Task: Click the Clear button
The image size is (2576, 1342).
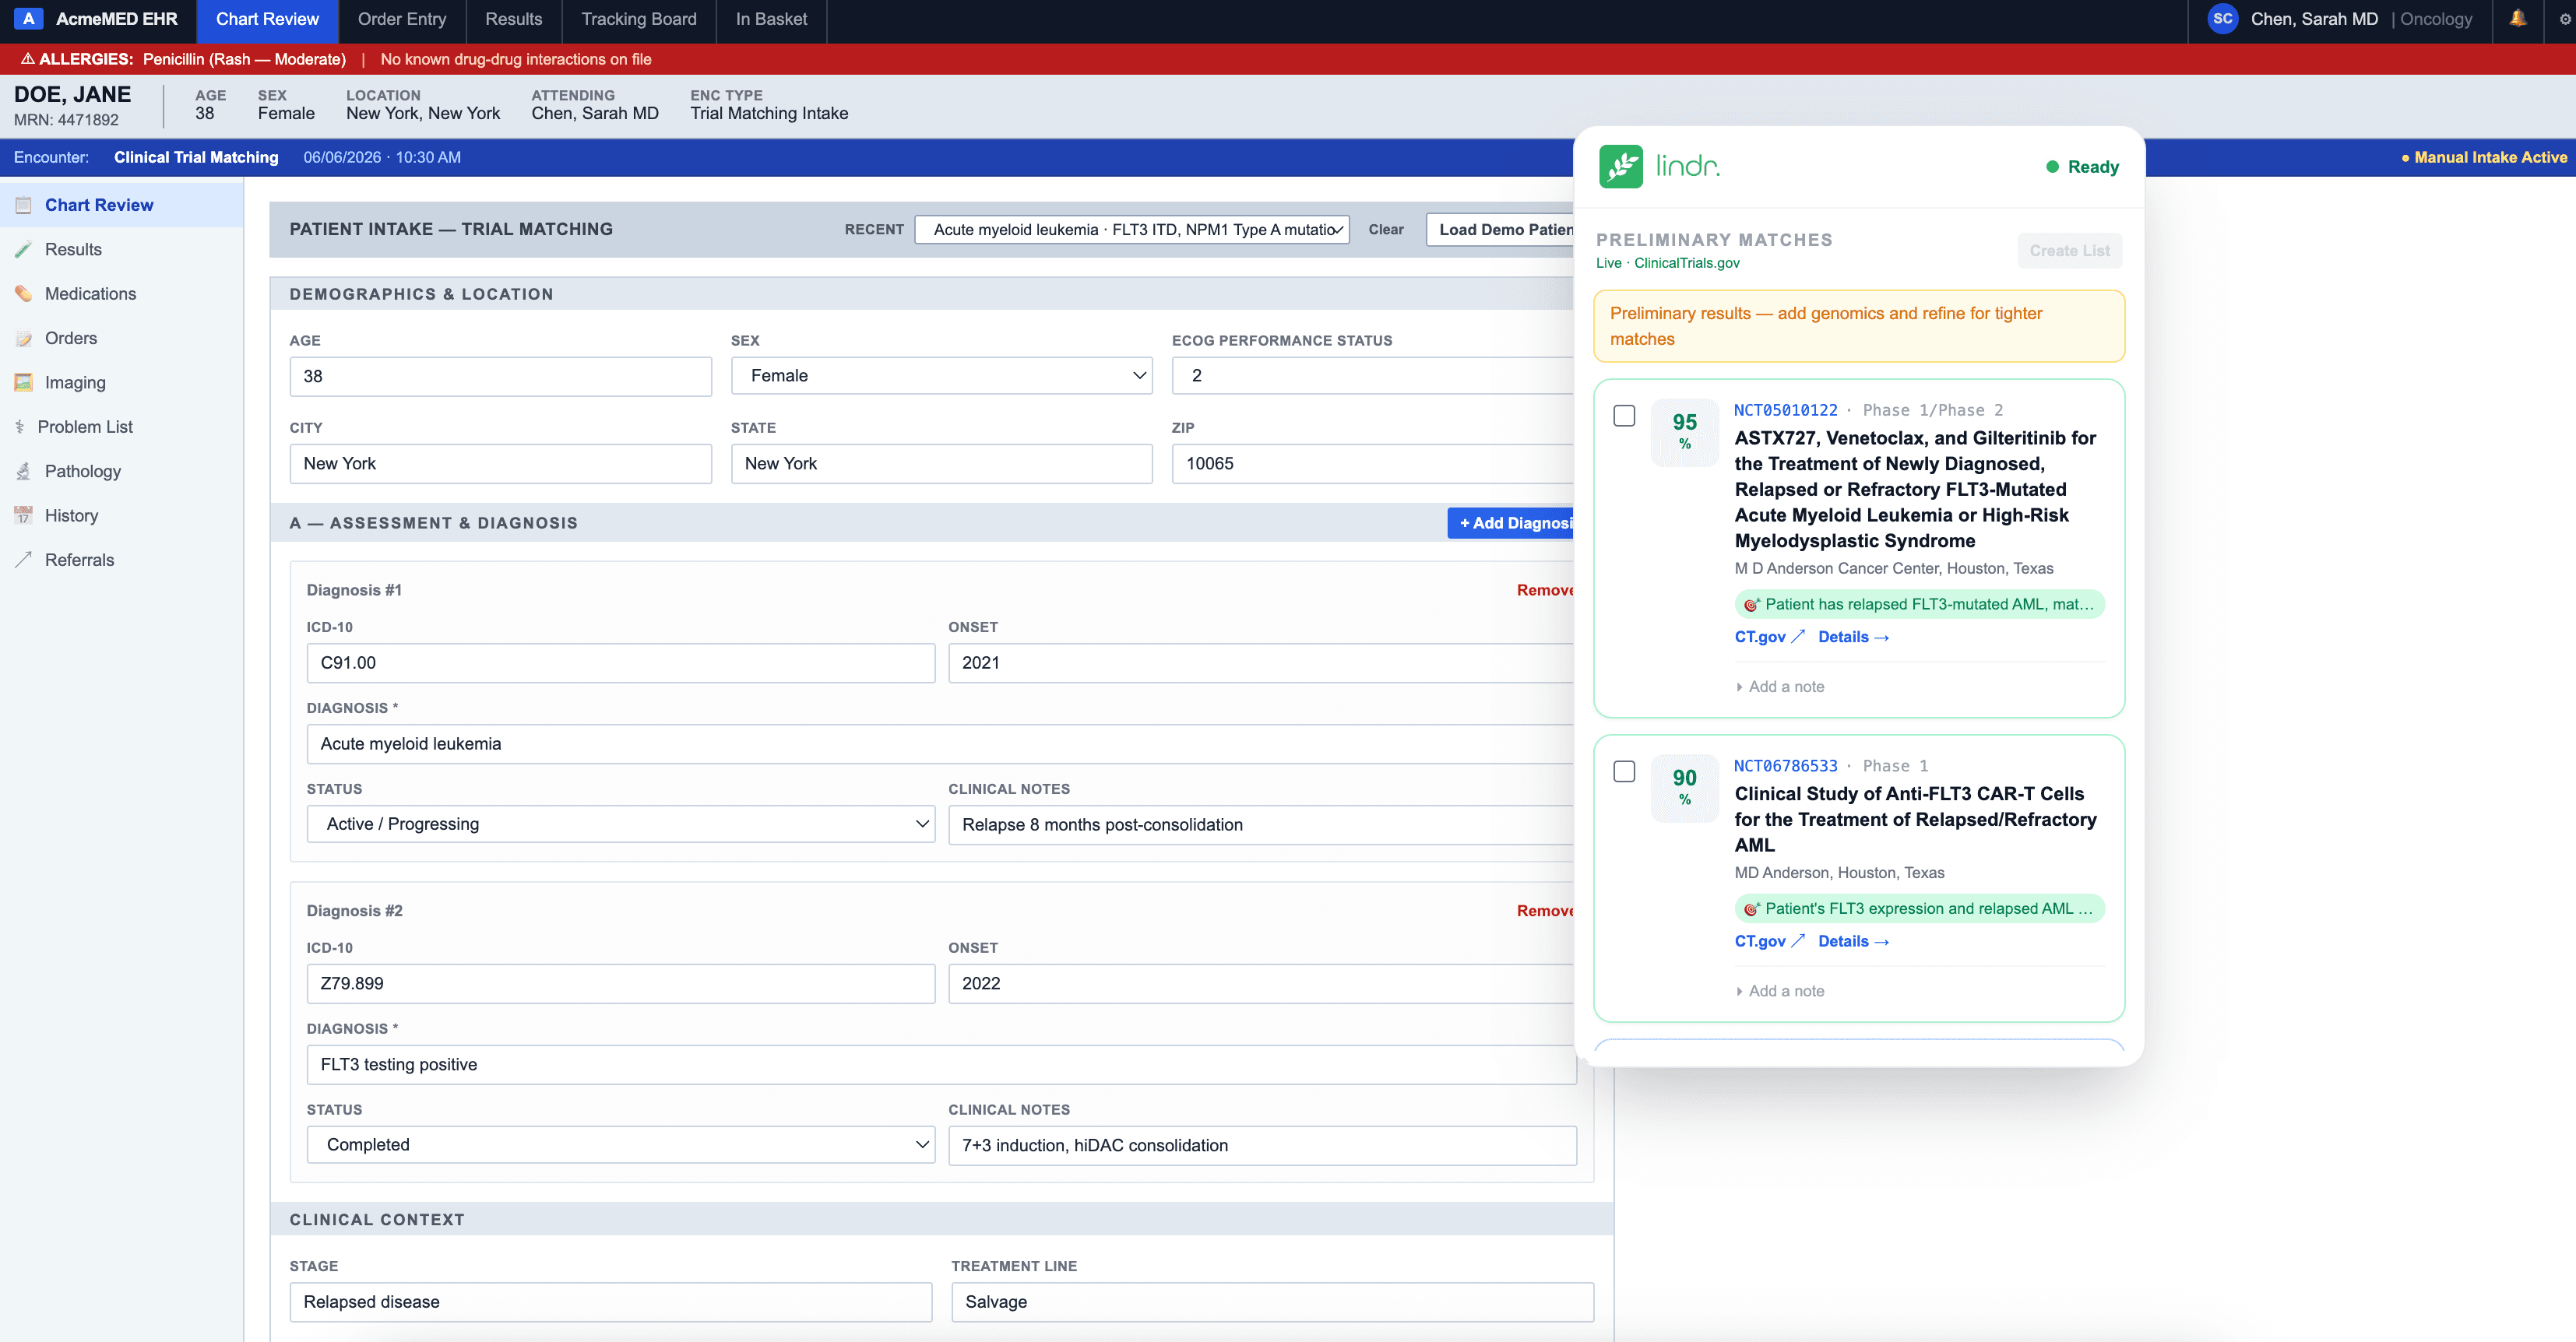Action: 1385,230
